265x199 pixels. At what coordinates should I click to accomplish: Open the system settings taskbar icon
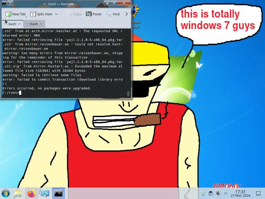(45, 193)
